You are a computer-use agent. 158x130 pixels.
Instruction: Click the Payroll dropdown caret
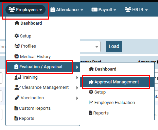(115, 10)
